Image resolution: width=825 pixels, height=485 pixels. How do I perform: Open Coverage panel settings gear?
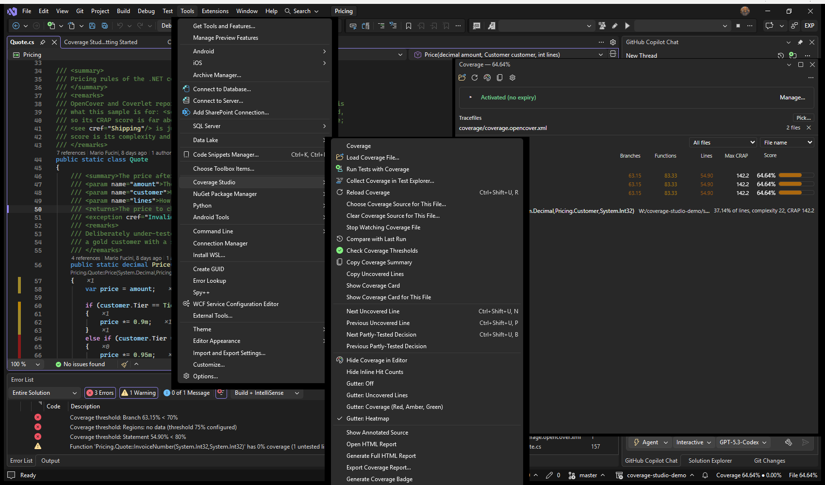(x=512, y=78)
